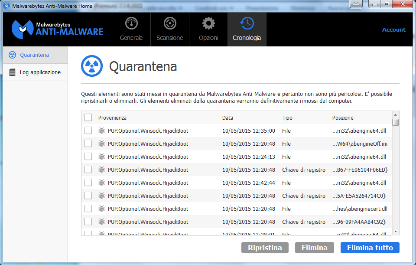Click the double-arrow button in the title bar

[356, 4]
